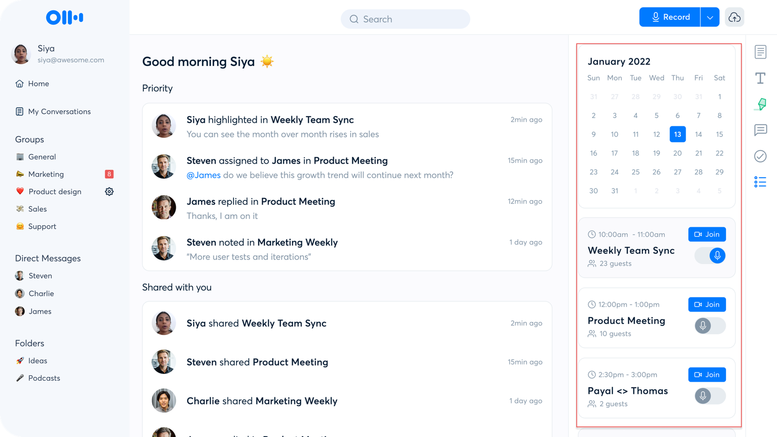The height and width of the screenshot is (437, 777).
Task: Click the cloud upload icon next to Record
Action: pos(735,17)
